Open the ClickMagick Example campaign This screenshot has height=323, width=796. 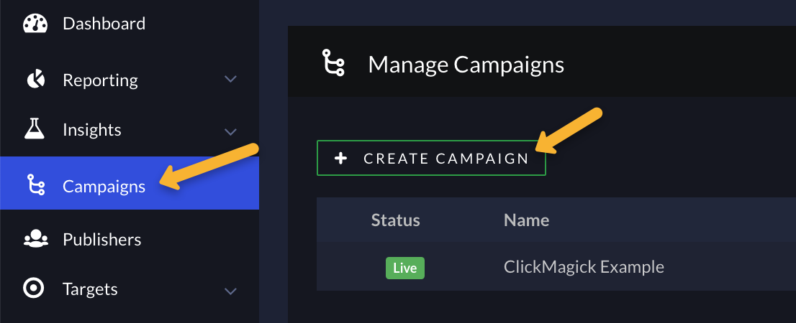tap(584, 266)
